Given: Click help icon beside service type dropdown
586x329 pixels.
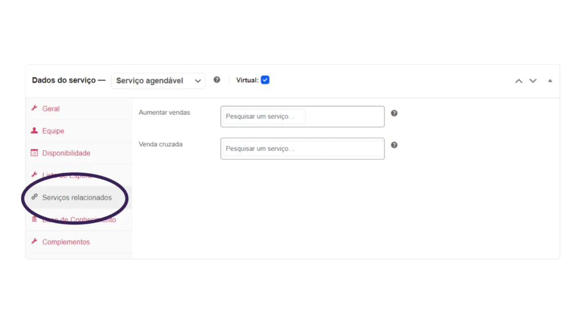Looking at the screenshot, I should [x=217, y=80].
